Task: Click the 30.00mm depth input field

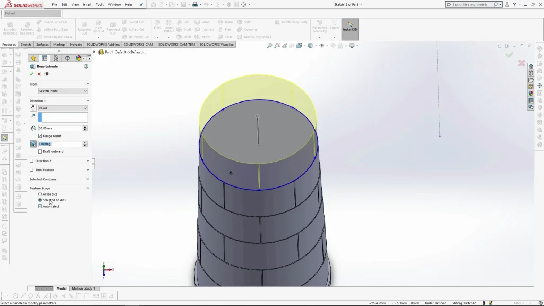Action: (x=59, y=128)
